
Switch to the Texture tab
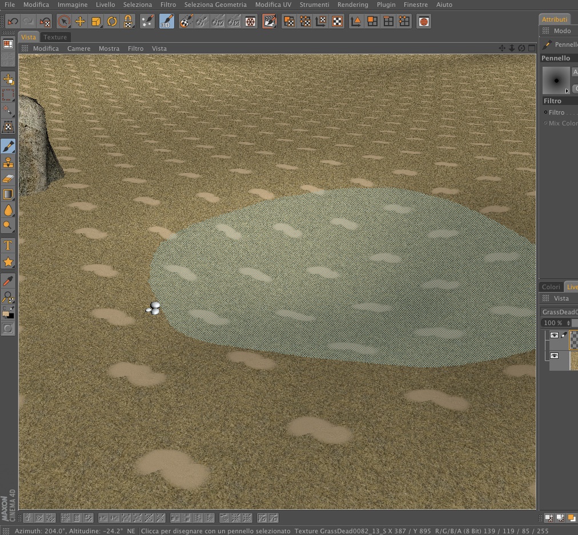[55, 37]
